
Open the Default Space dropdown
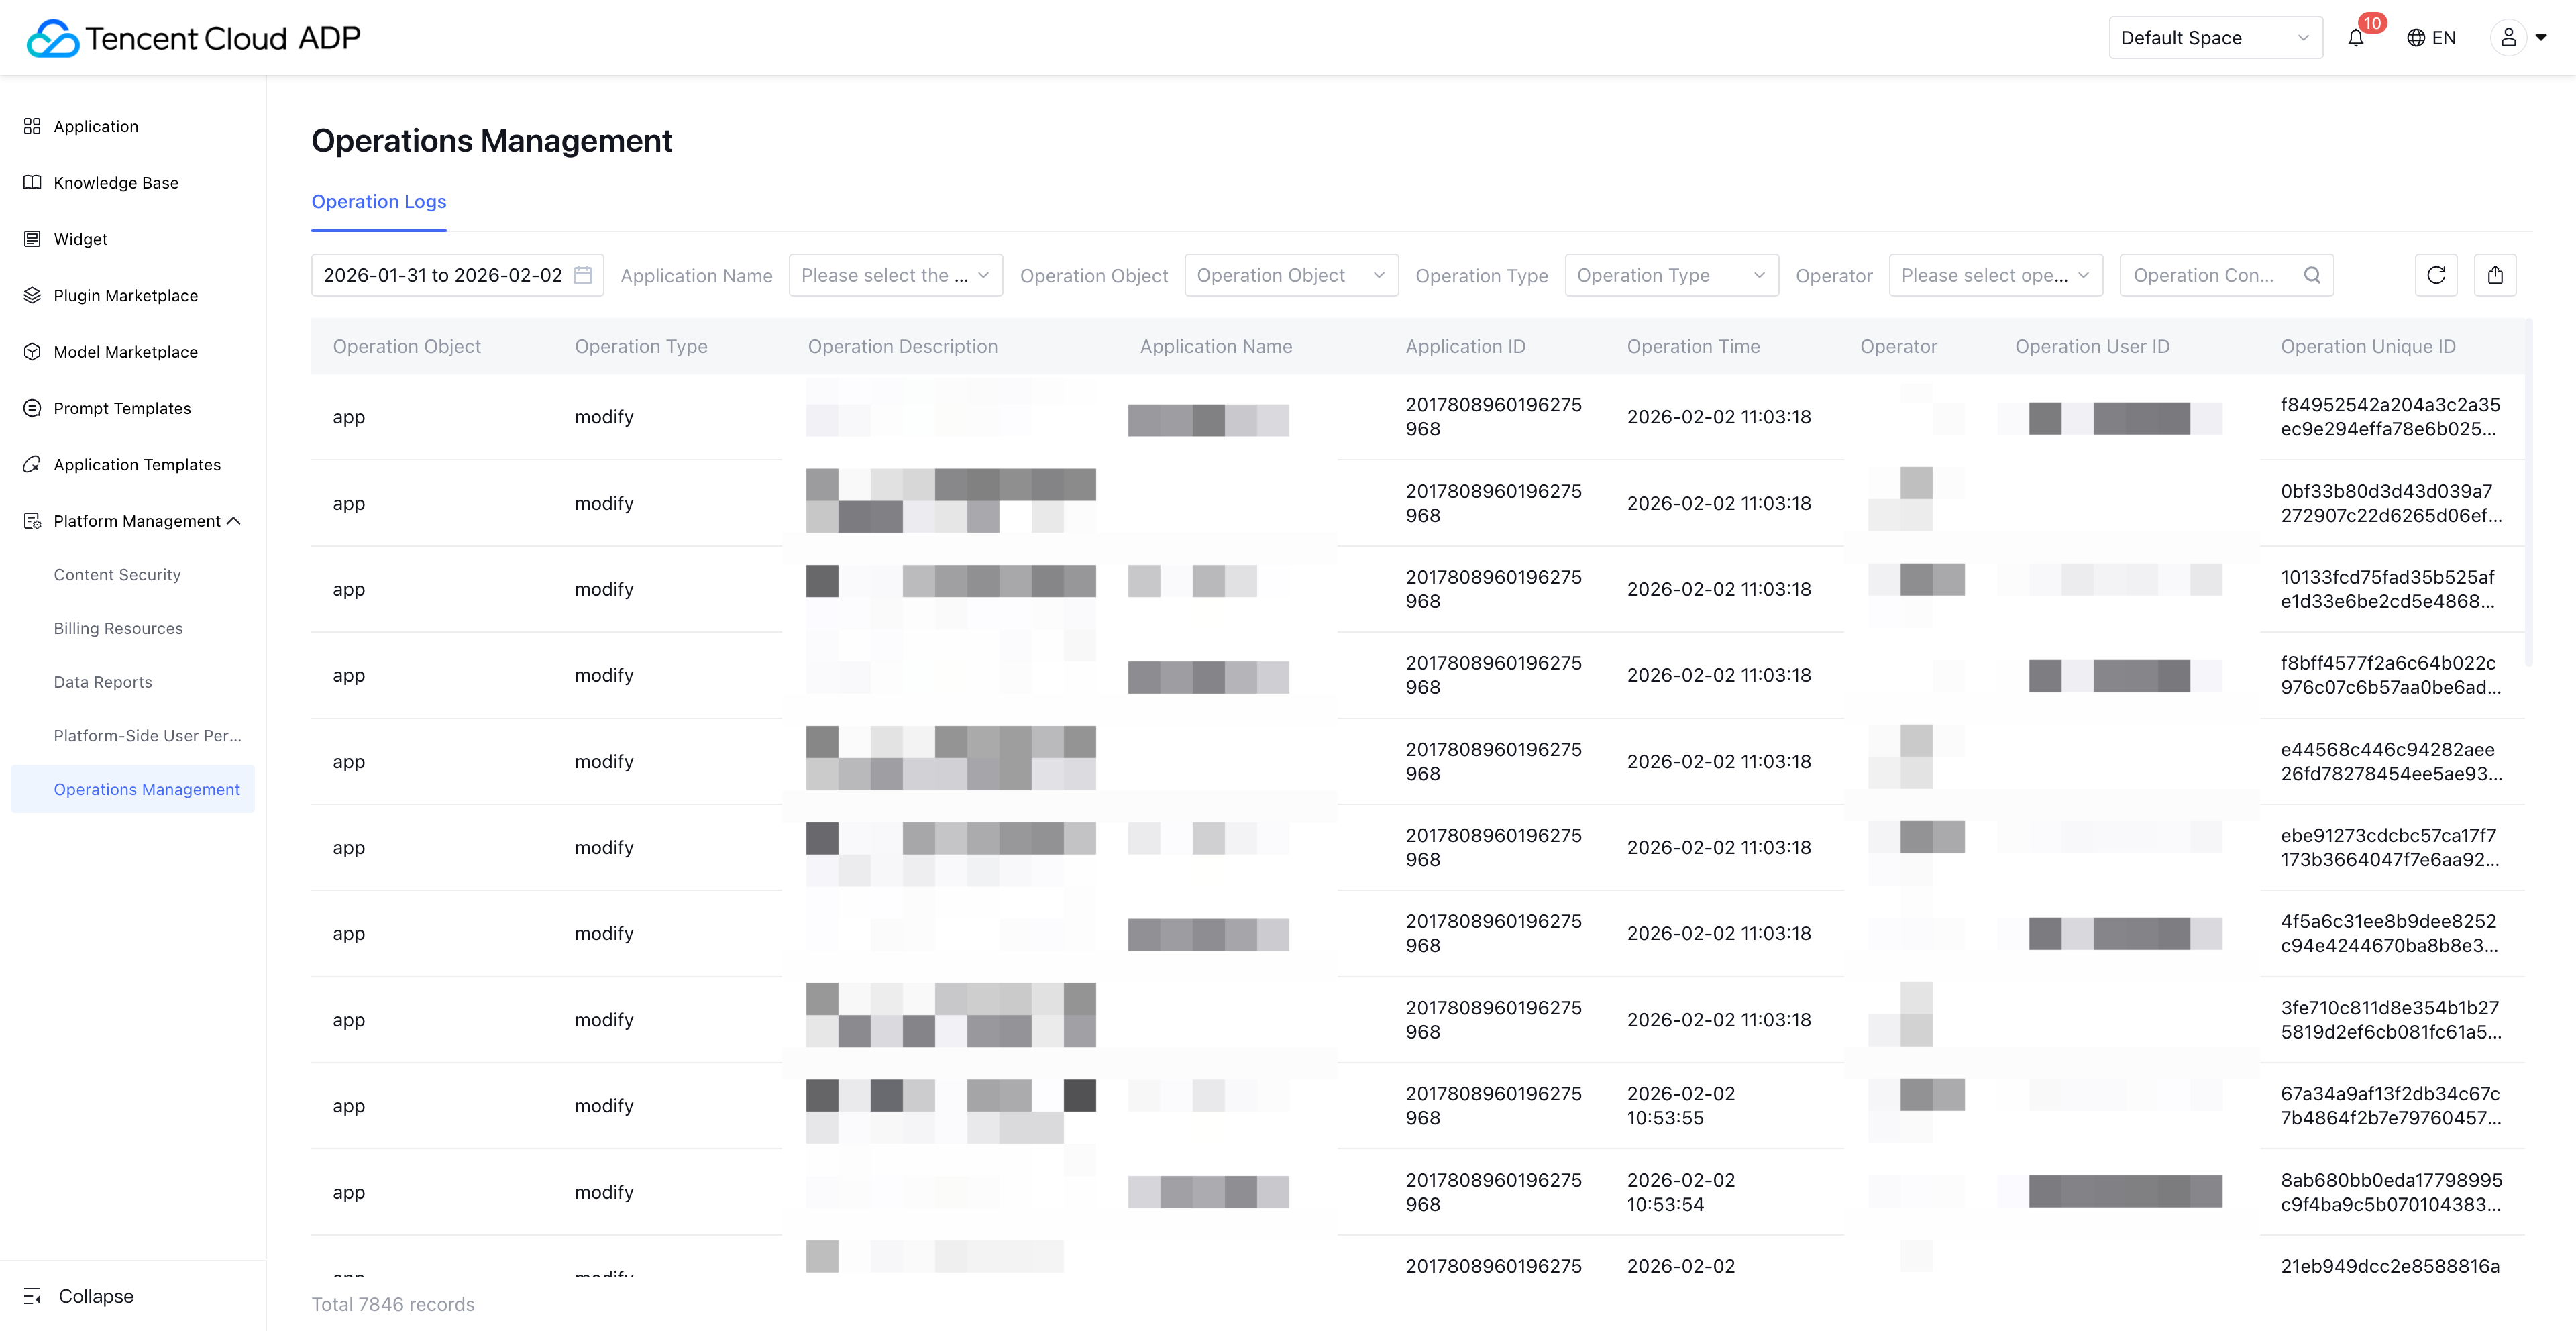coord(2214,38)
